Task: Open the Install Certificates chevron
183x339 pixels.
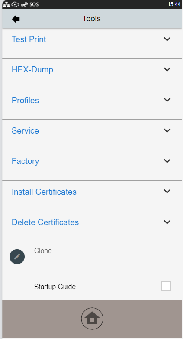Action: [x=167, y=191]
